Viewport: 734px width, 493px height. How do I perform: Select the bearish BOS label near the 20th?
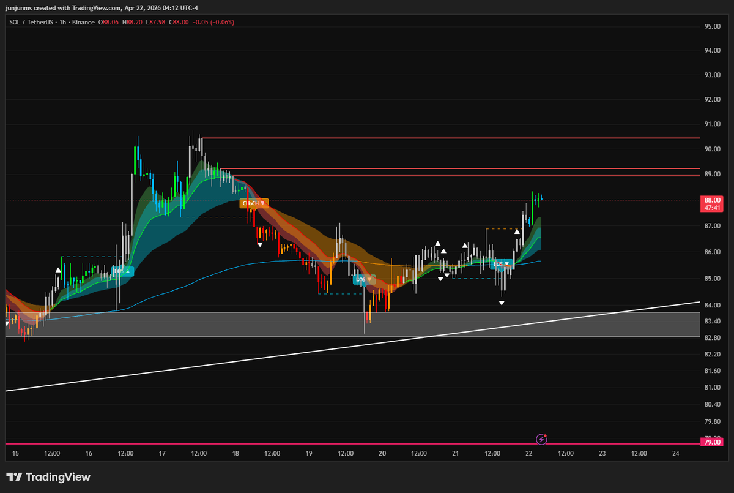pyautogui.click(x=364, y=279)
